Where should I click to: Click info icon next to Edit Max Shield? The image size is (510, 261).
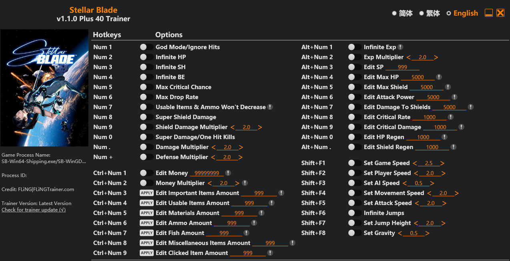click(448, 87)
